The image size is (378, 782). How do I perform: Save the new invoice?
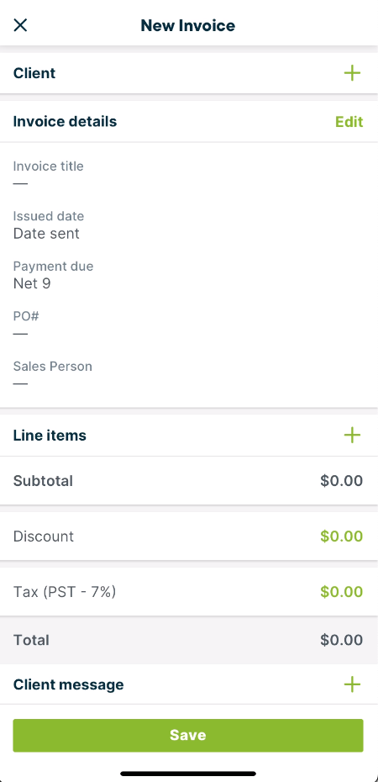pos(188,735)
